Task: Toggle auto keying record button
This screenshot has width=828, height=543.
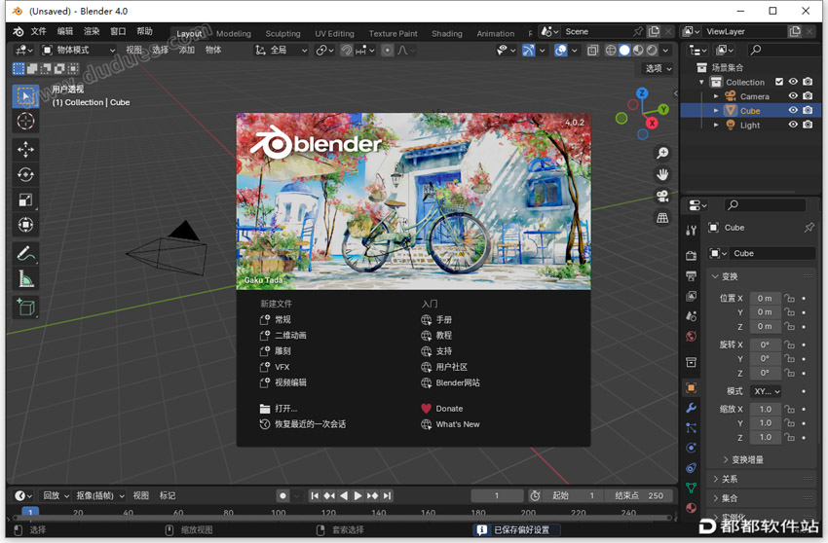Action: pyautogui.click(x=283, y=495)
